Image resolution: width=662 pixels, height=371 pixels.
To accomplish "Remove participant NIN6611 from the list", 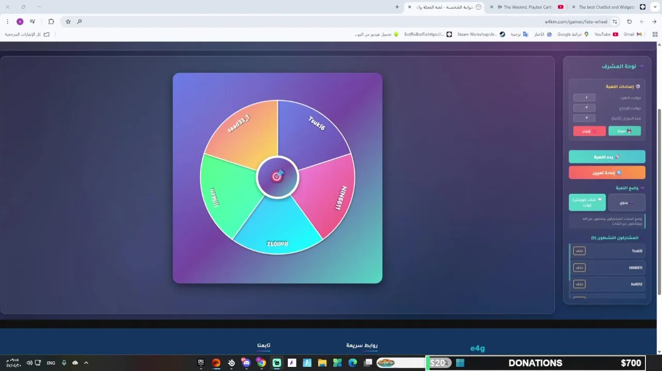I will pyautogui.click(x=579, y=267).
